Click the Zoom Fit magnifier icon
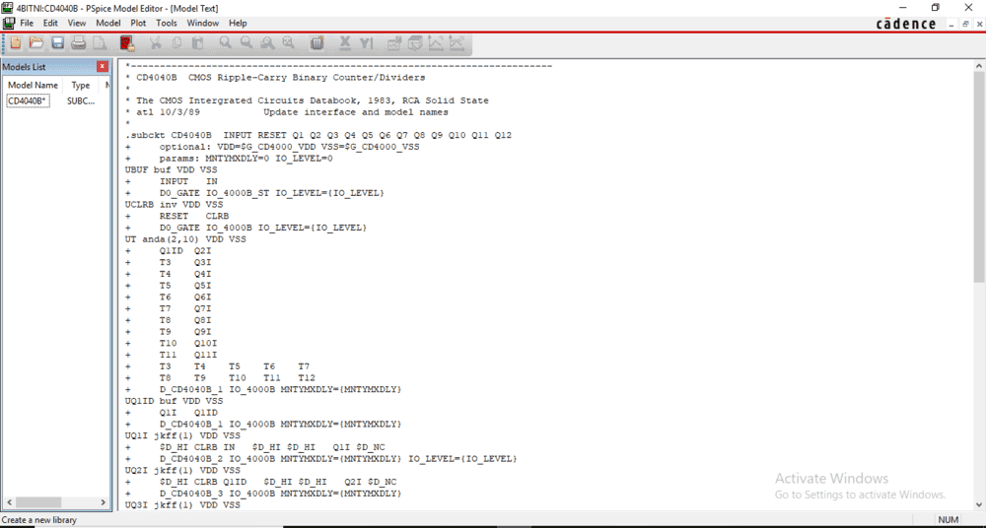Image resolution: width=986 pixels, height=528 pixels. pos(288,42)
